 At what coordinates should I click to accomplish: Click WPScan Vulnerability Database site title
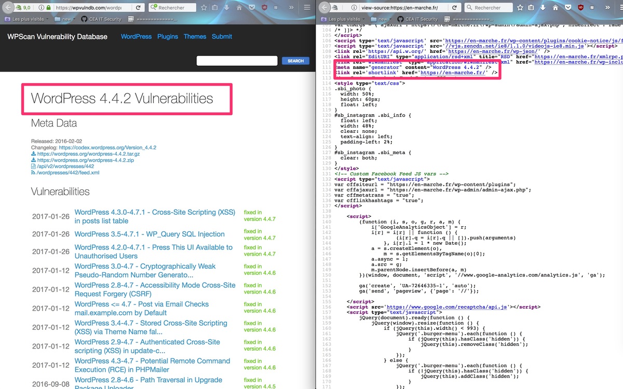click(x=57, y=36)
